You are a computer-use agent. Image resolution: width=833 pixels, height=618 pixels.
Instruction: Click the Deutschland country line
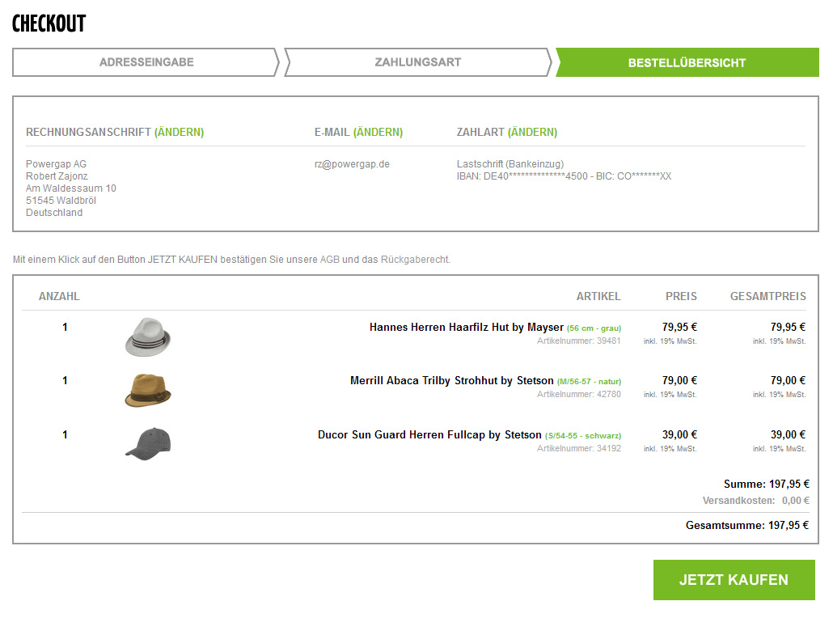(53, 213)
